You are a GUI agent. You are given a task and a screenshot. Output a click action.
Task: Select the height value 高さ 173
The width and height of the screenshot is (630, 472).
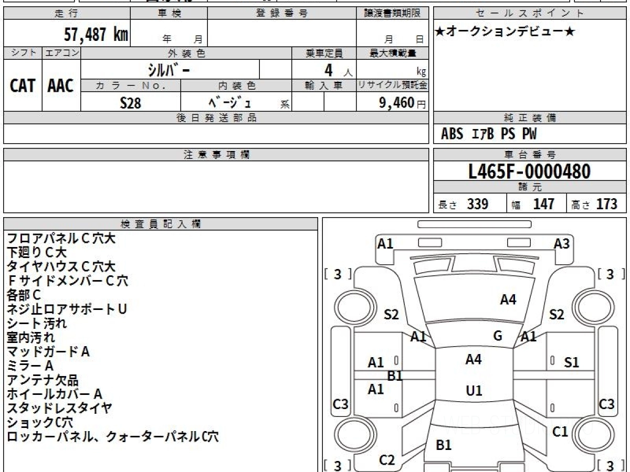coord(594,204)
